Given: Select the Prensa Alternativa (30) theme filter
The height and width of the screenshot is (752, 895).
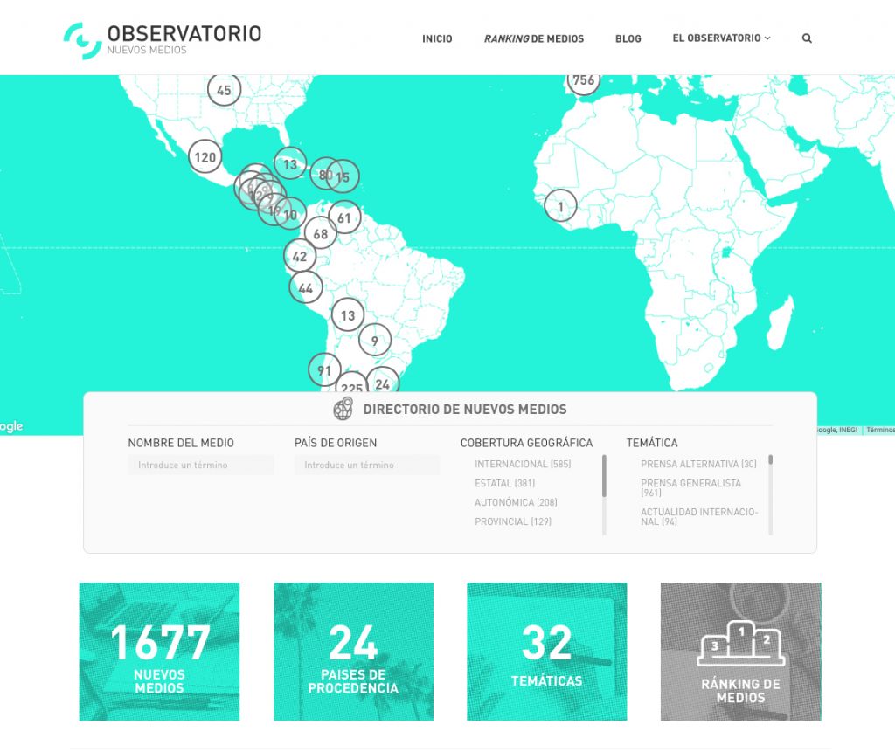Looking at the screenshot, I should tap(698, 465).
